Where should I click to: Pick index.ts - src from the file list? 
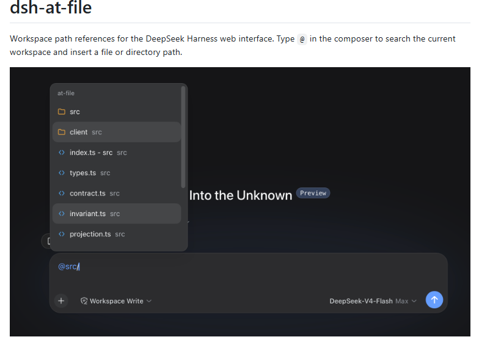117,153
